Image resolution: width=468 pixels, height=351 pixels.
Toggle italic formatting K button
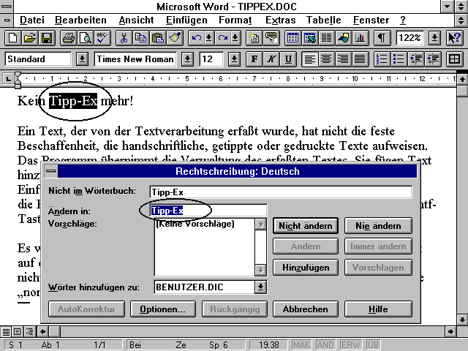click(x=271, y=59)
